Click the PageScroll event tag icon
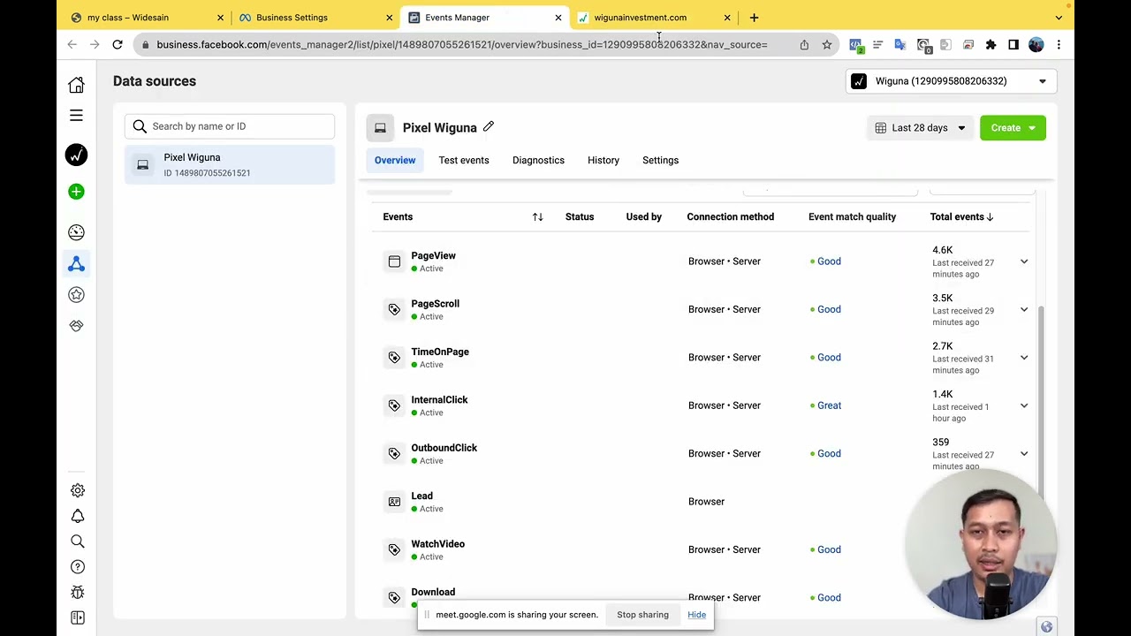 tap(394, 309)
